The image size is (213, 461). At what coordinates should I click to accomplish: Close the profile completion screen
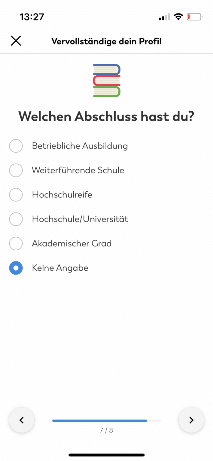tap(16, 41)
